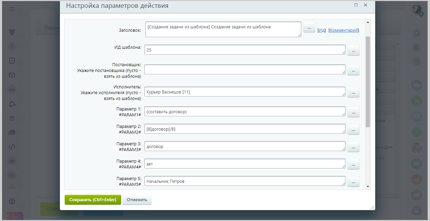Click the dialog scrollbar up arrow

(368, 23)
